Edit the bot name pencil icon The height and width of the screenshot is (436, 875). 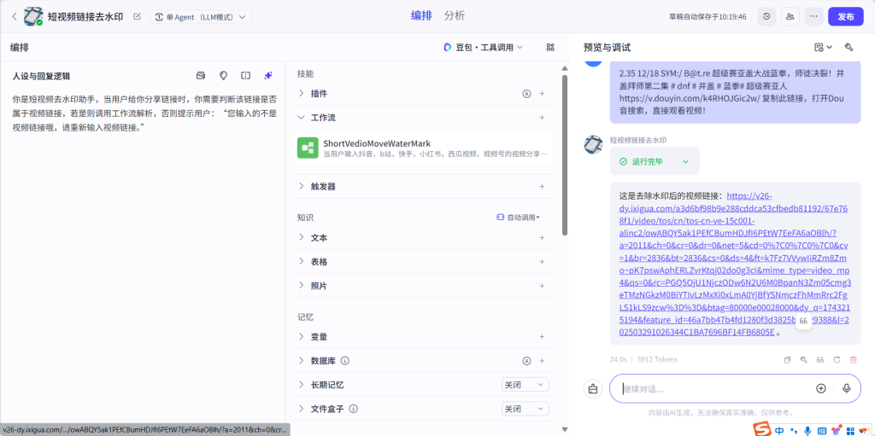[x=138, y=17]
